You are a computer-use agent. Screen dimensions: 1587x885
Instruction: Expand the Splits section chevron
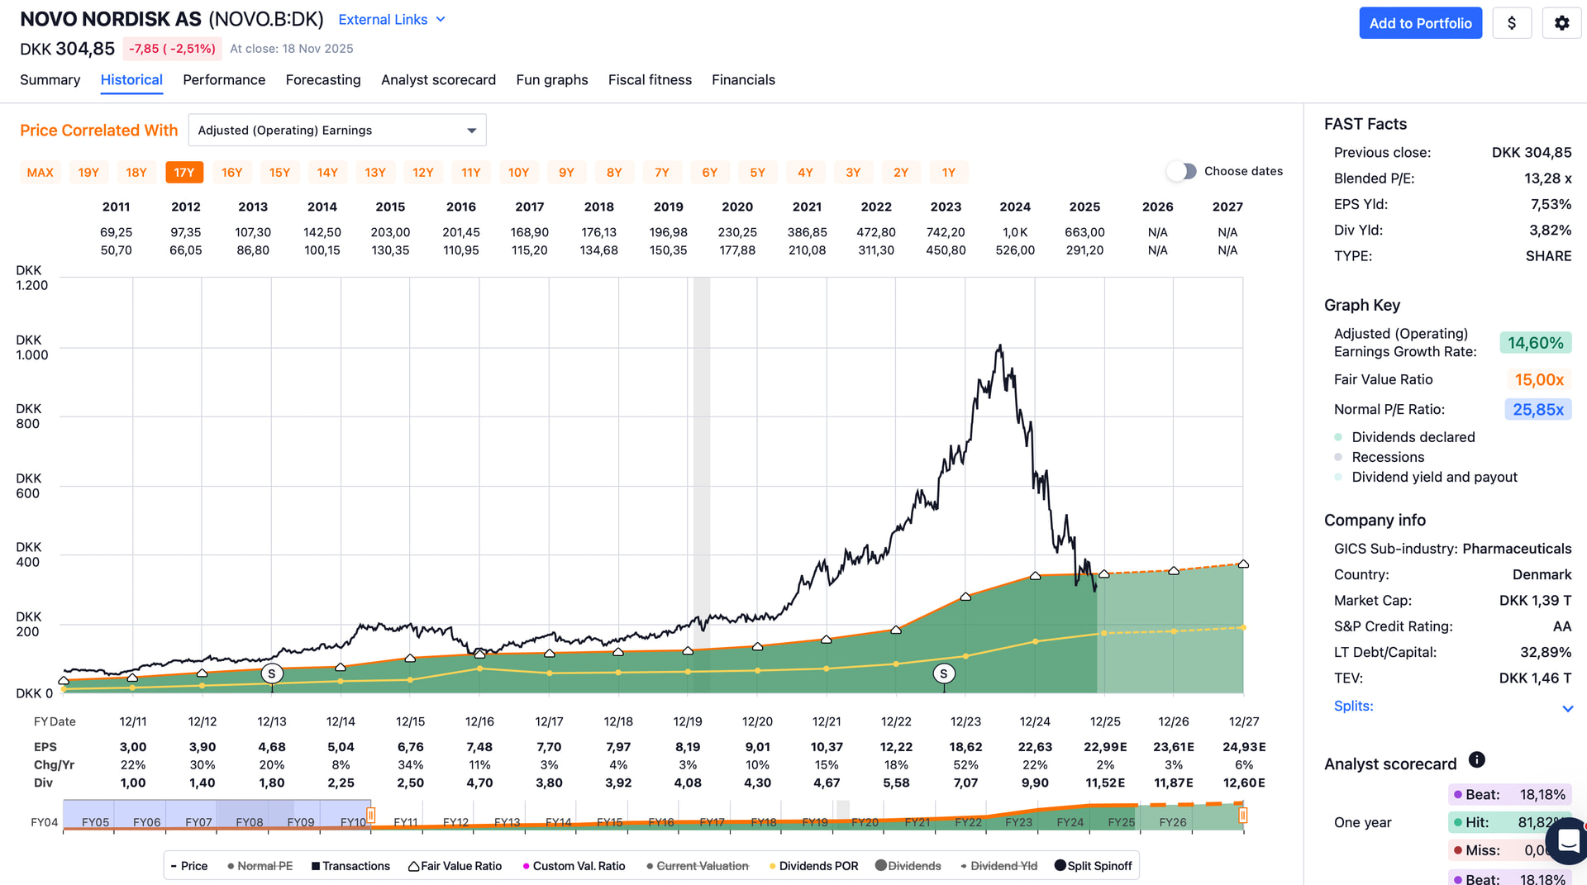[x=1567, y=708]
